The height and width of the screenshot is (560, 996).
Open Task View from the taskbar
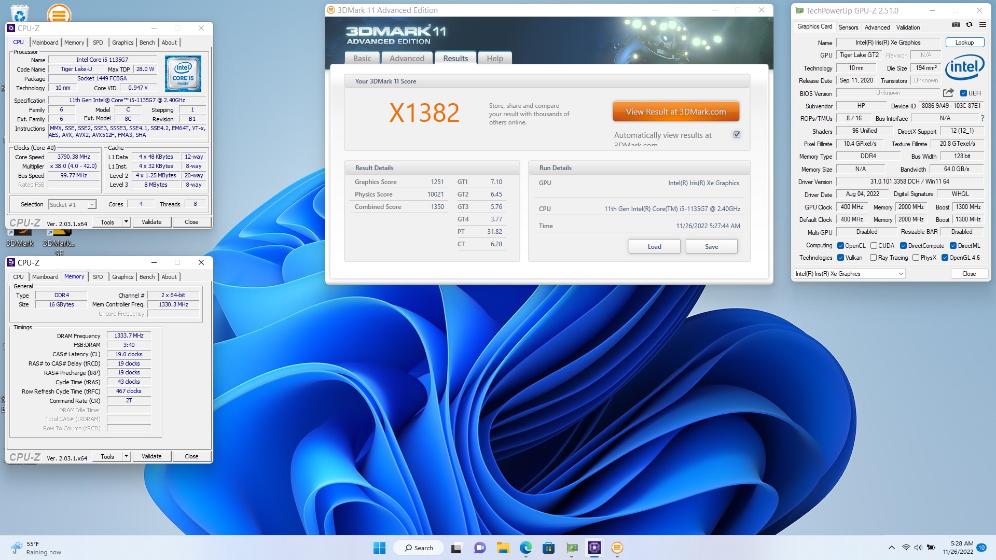click(x=457, y=548)
